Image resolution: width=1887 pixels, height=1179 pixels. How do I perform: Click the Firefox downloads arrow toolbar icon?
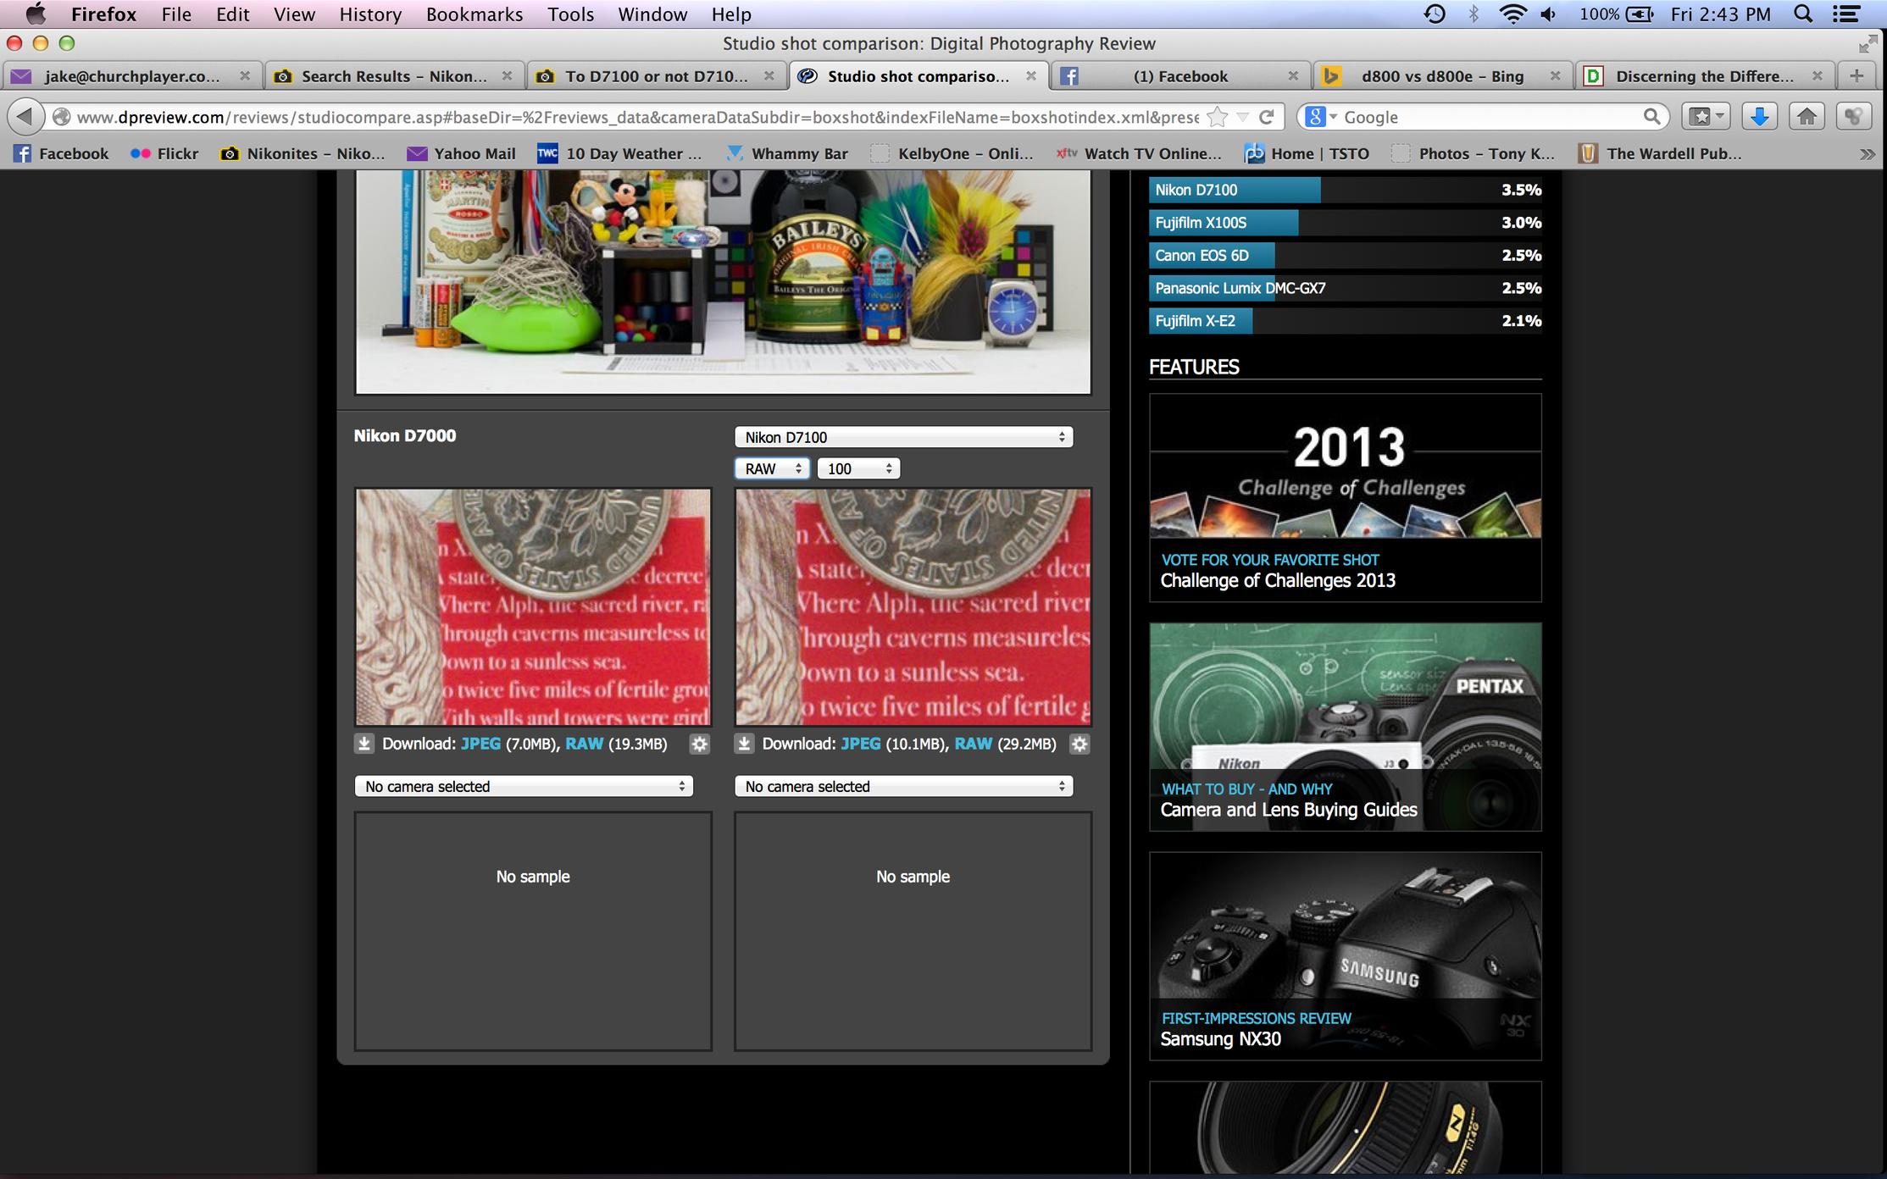pos(1759,117)
